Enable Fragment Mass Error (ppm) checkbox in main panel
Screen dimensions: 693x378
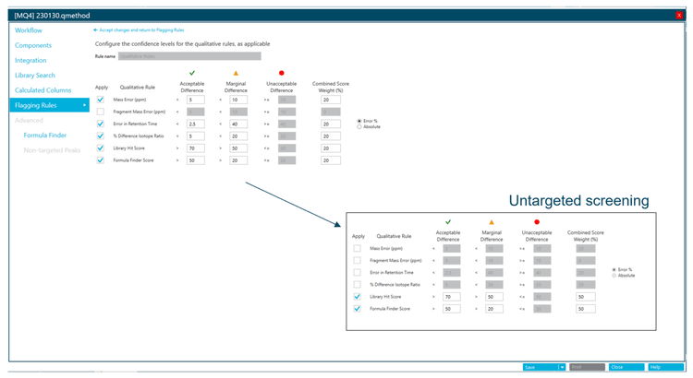click(x=101, y=112)
